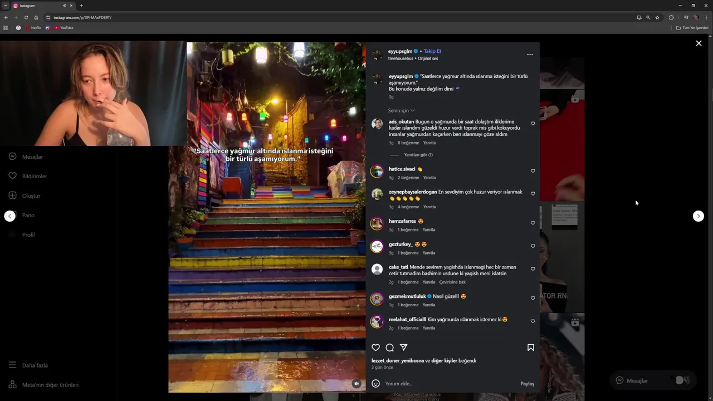Like ads_okutan's comment

533,124
